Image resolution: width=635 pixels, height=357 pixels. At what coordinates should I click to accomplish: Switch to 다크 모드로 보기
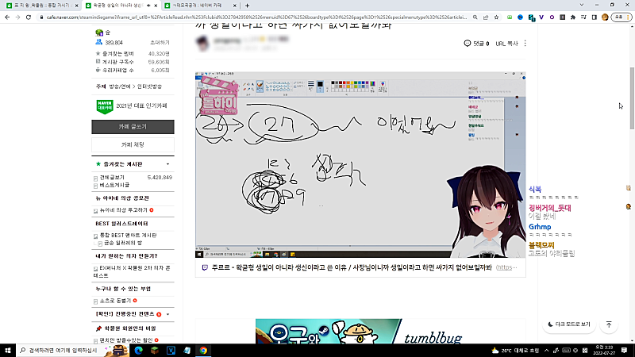(x=568, y=324)
